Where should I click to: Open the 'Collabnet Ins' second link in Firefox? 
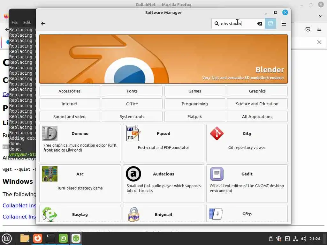point(19,217)
